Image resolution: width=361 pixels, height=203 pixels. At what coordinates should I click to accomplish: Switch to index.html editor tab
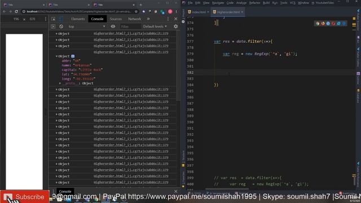tap(199, 12)
